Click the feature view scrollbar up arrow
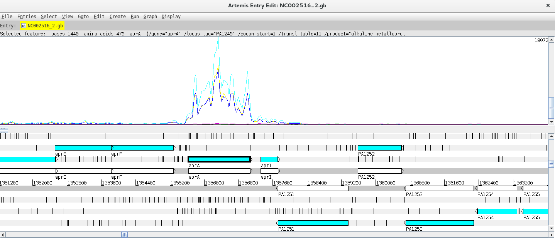 coord(552,136)
